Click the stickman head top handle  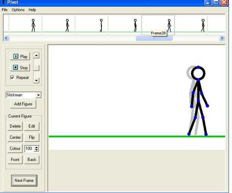click(198, 67)
